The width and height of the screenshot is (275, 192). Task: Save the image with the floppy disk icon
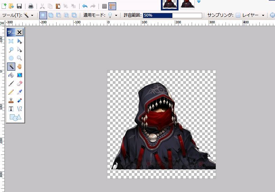click(x=19, y=6)
